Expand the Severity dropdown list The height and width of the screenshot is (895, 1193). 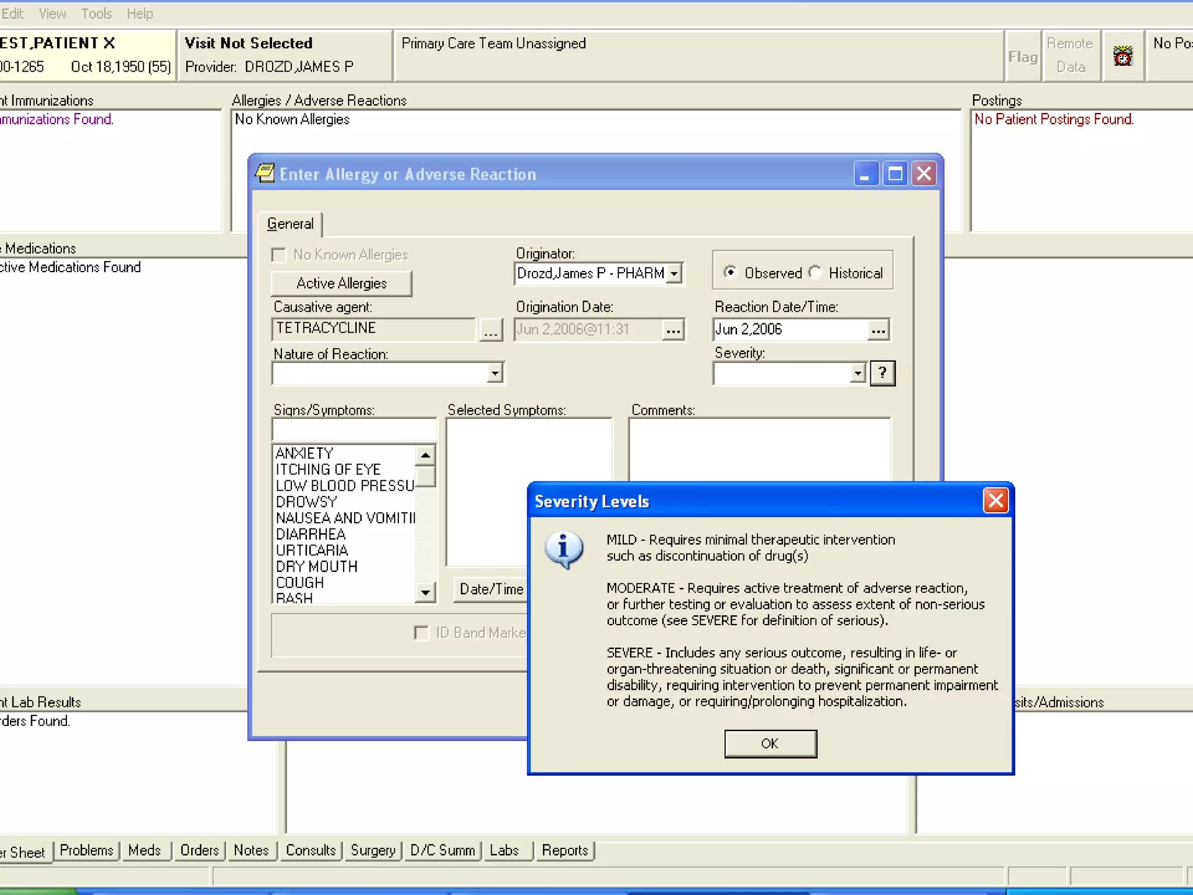[x=857, y=373]
